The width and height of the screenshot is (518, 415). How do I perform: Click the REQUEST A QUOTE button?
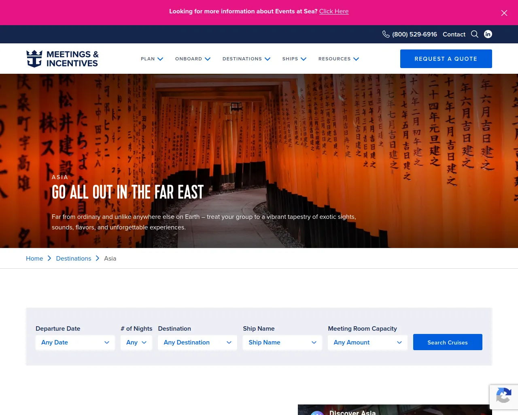coord(446,59)
